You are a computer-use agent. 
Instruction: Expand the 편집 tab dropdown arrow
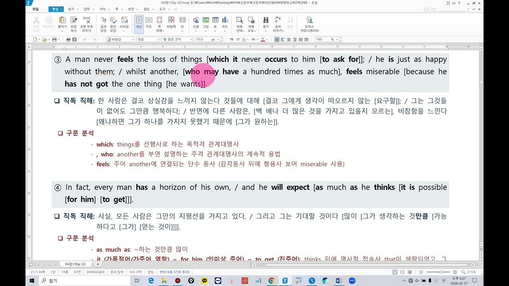(x=61, y=9)
